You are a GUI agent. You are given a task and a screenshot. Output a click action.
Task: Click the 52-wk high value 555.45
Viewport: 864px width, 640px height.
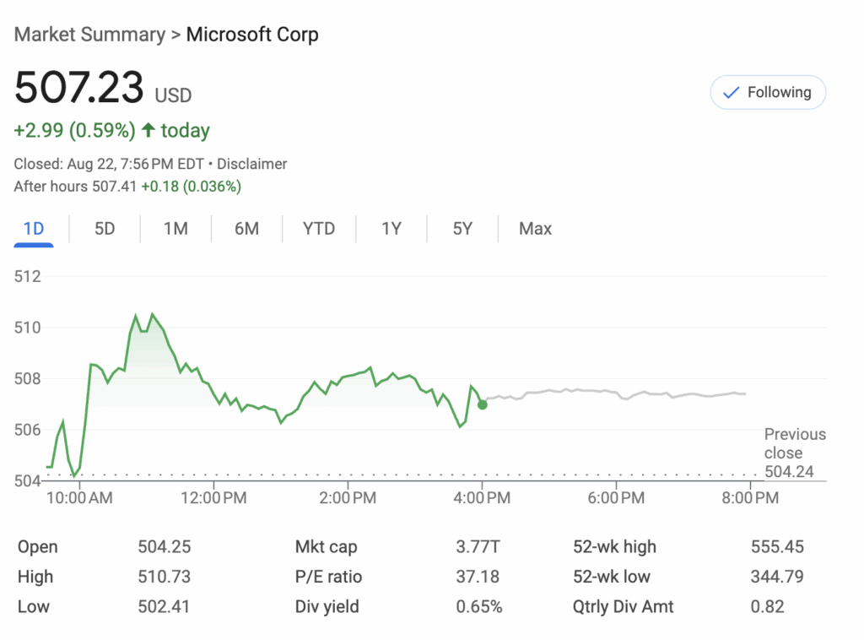(x=777, y=547)
